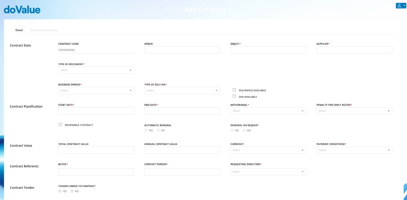
Task: Click the Contract Pianification section label
Action: [26, 107]
